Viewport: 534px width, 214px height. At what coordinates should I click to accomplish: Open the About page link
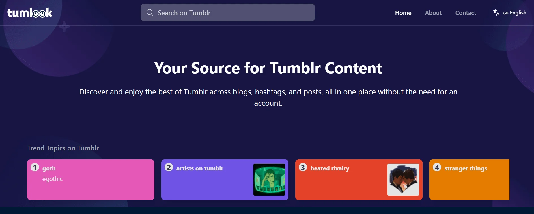pos(433,13)
